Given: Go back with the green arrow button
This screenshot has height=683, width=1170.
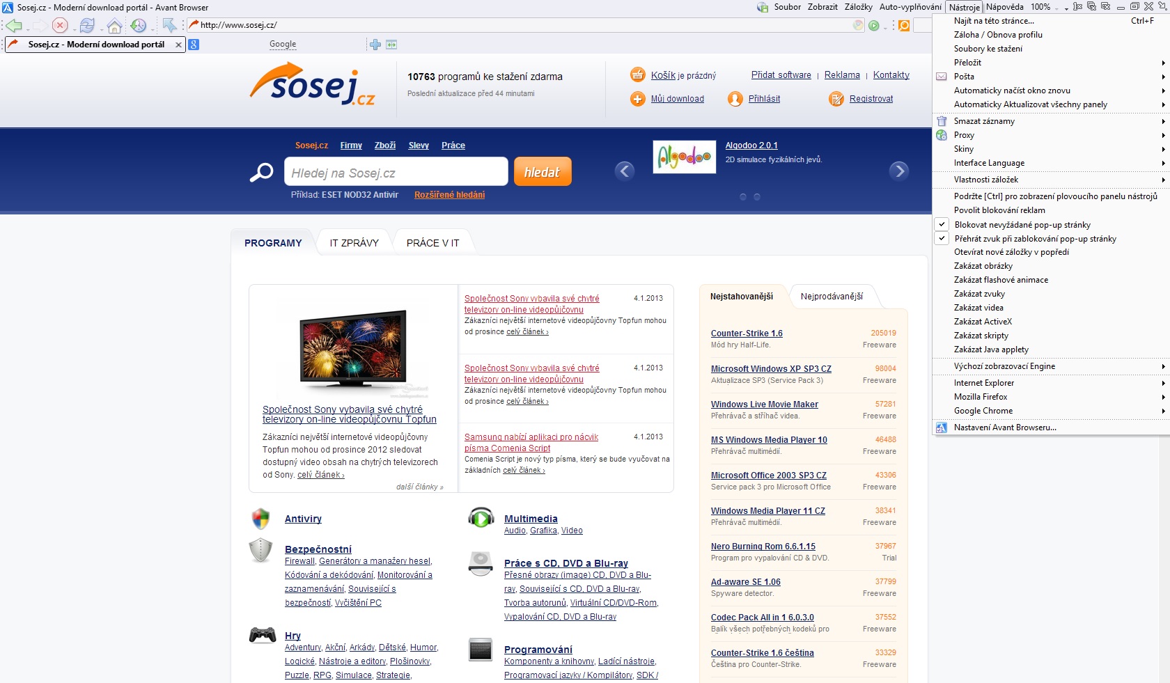Looking at the screenshot, I should [x=14, y=26].
